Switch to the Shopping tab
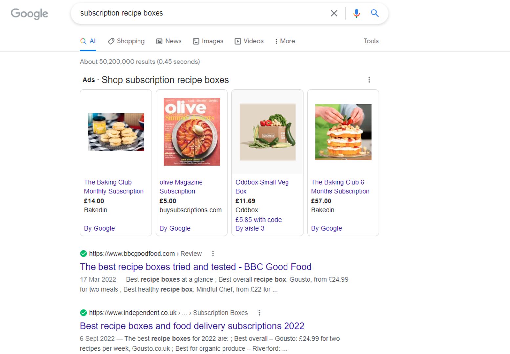The height and width of the screenshot is (354, 510). pyautogui.click(x=126, y=41)
